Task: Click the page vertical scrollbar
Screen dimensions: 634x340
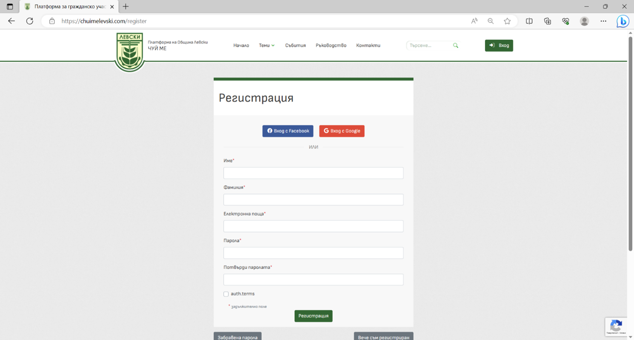Action: tap(630, 145)
